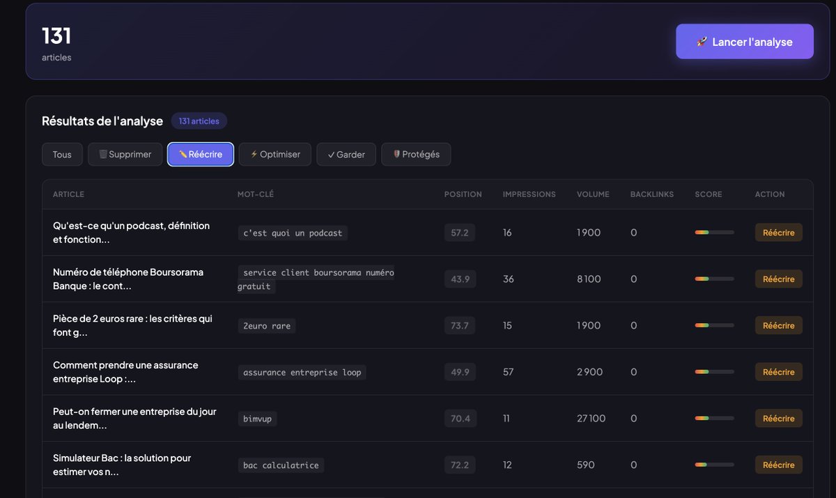Click the POSITION column header
The image size is (836, 498).
463,194
